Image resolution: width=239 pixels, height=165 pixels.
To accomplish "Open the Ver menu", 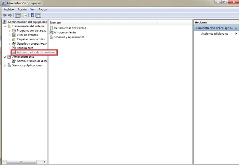I will [x=32, y=10].
